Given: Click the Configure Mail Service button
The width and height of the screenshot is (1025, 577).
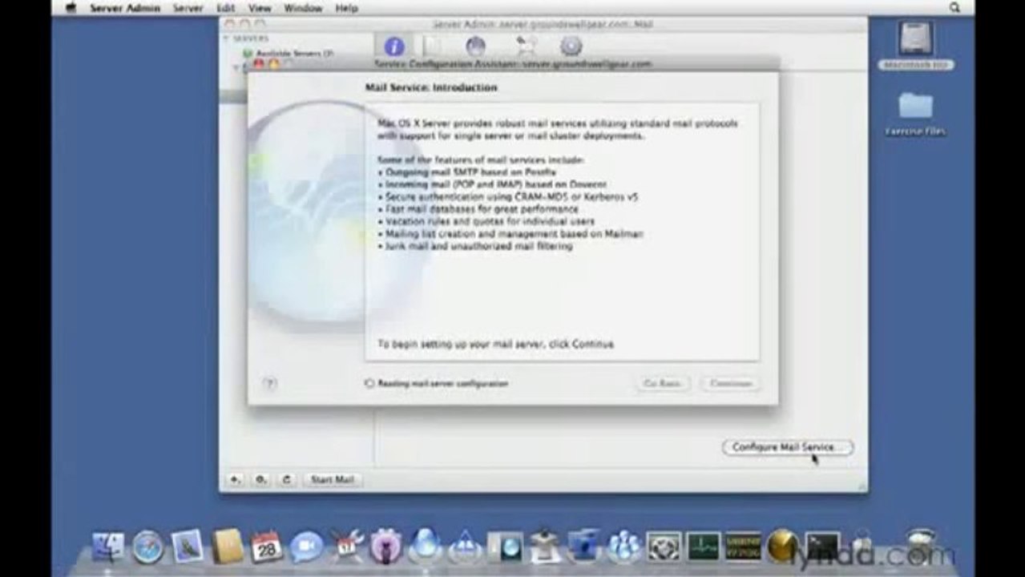Looking at the screenshot, I should pos(787,447).
